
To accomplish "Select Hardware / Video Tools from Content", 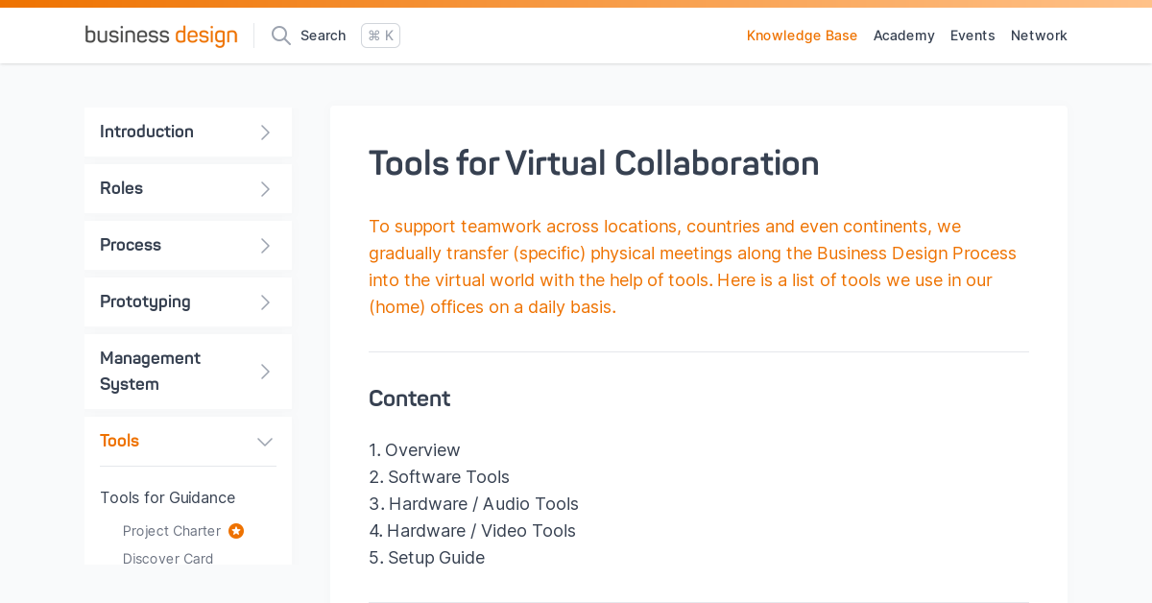I will pyautogui.click(x=481, y=530).
